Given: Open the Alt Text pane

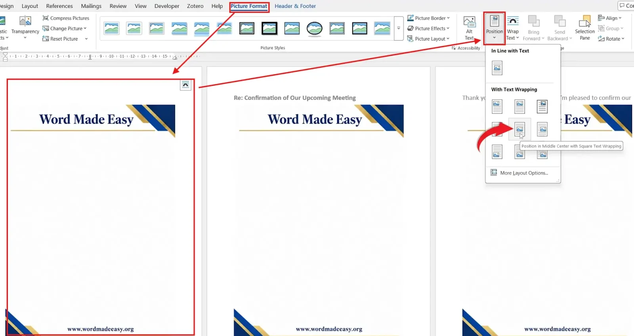Looking at the screenshot, I should (x=469, y=28).
